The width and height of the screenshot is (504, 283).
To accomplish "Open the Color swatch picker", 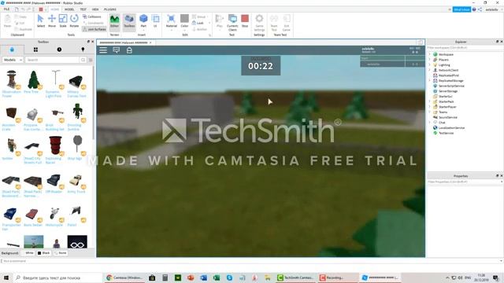I will point(184,21).
